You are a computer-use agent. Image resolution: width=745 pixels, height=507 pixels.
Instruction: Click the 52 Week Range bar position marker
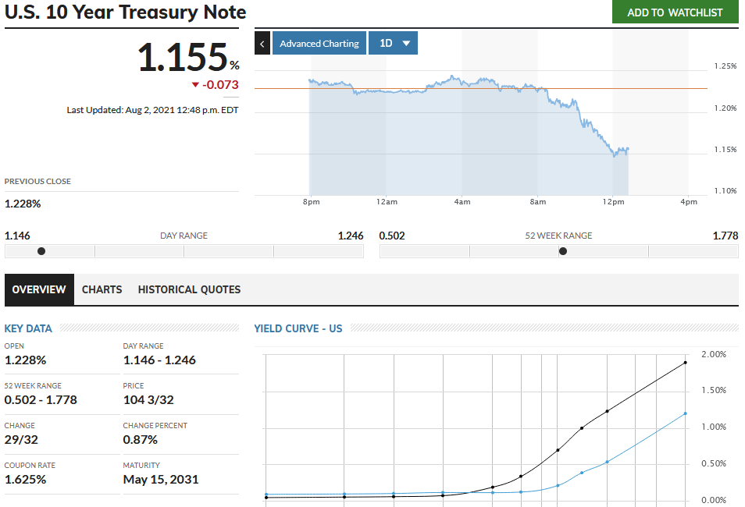[x=563, y=251]
